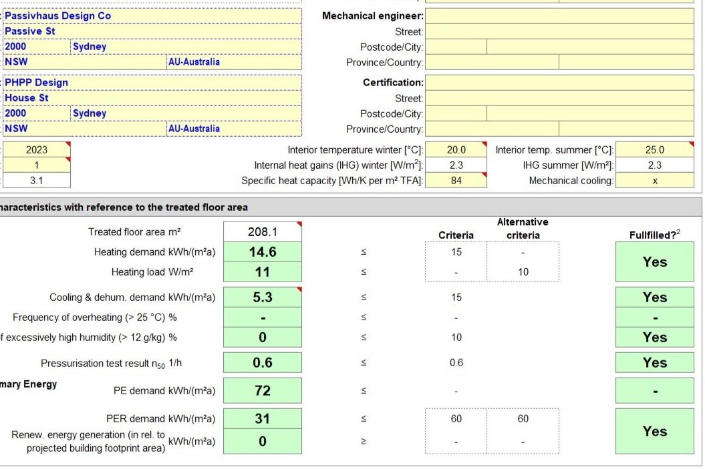705x469 pixels.
Task: Select the 'PHPP Design' name cell
Action: 152,83
